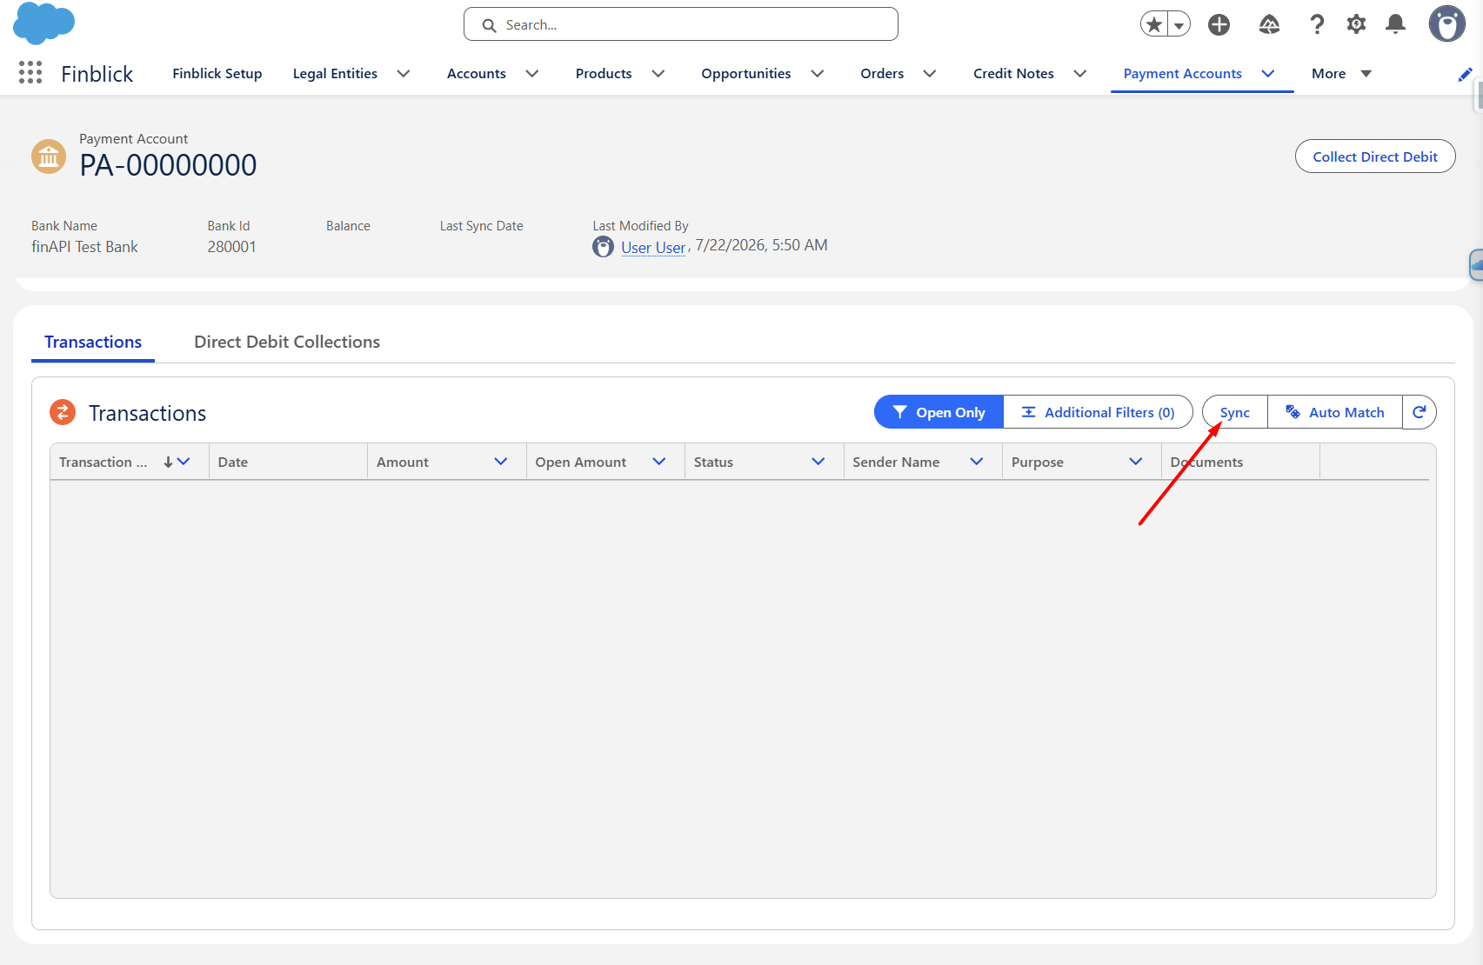Image resolution: width=1483 pixels, height=965 pixels.
Task: Click the Bank Id value 280001
Action: [231, 247]
